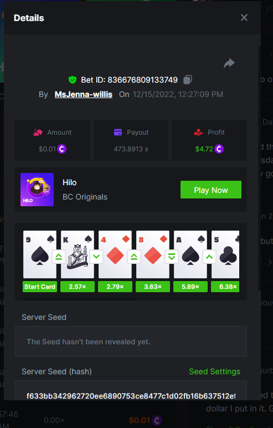273x428 pixels.
Task: Open MsJenna-willis user profile
Action: [x=84, y=94]
